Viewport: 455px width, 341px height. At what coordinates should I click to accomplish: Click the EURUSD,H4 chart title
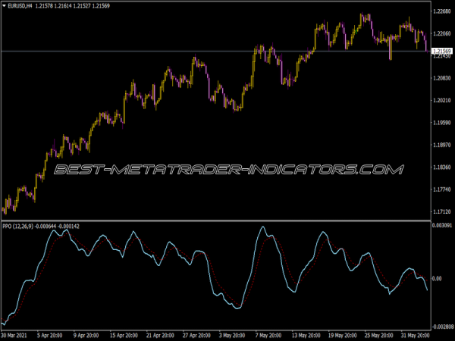(x=21, y=6)
